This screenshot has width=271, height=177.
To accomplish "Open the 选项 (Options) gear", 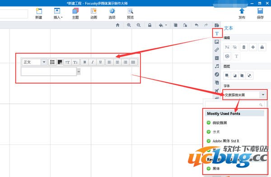I will 112,13.
